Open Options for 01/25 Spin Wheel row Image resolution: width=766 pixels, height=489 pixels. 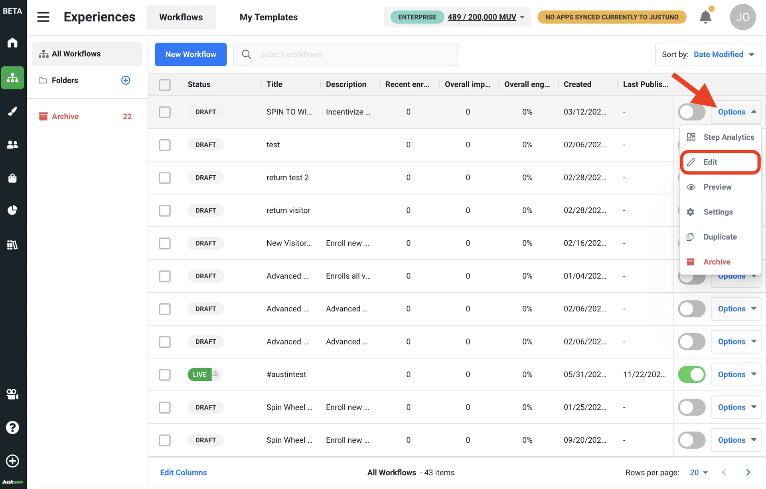coord(736,407)
